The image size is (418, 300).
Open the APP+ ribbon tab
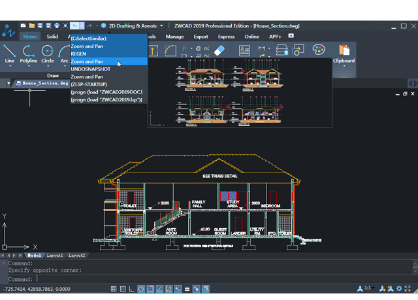275,37
